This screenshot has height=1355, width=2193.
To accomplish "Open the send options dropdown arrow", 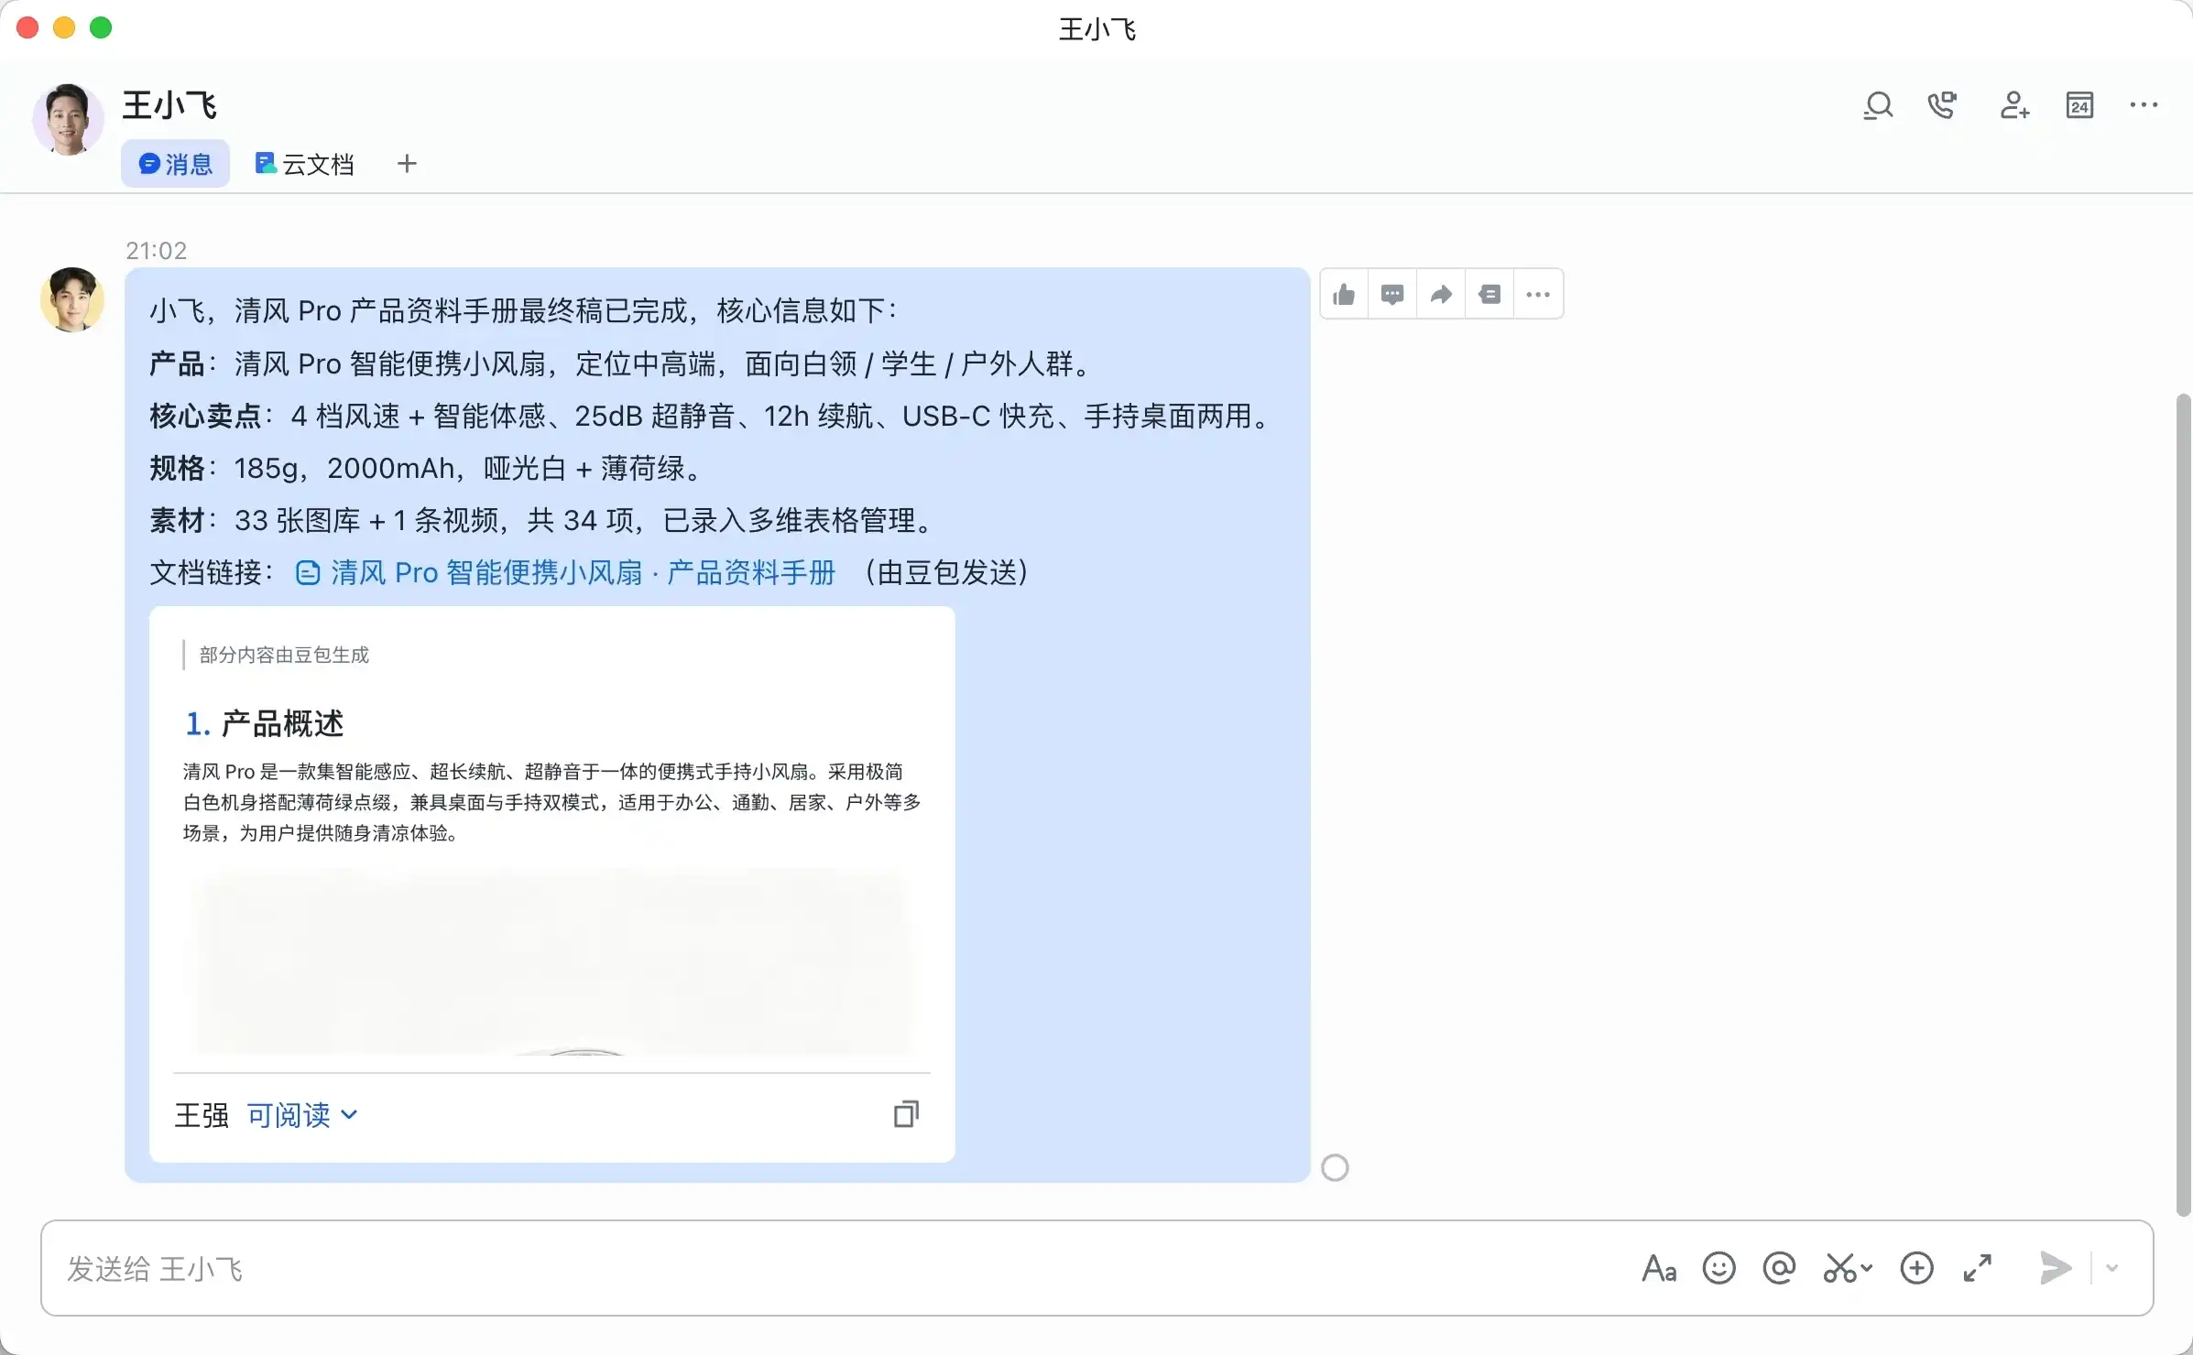I will (2112, 1269).
